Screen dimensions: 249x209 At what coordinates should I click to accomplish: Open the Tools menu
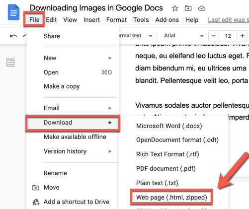click(141, 20)
